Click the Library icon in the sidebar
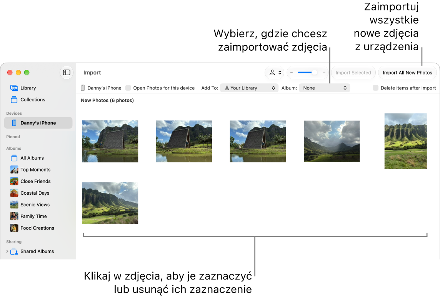The image size is (440, 296). [14, 88]
